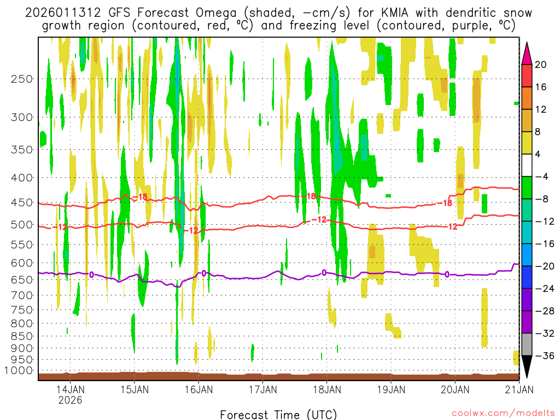Image resolution: width=560 pixels, height=420 pixels.
Task: Click the pink upward arrow atop color bar
Action: 527,53
